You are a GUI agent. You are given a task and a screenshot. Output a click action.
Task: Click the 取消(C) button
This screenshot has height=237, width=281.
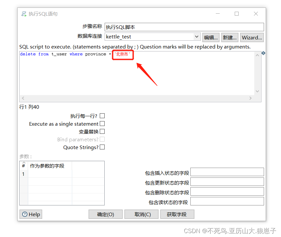141,214
